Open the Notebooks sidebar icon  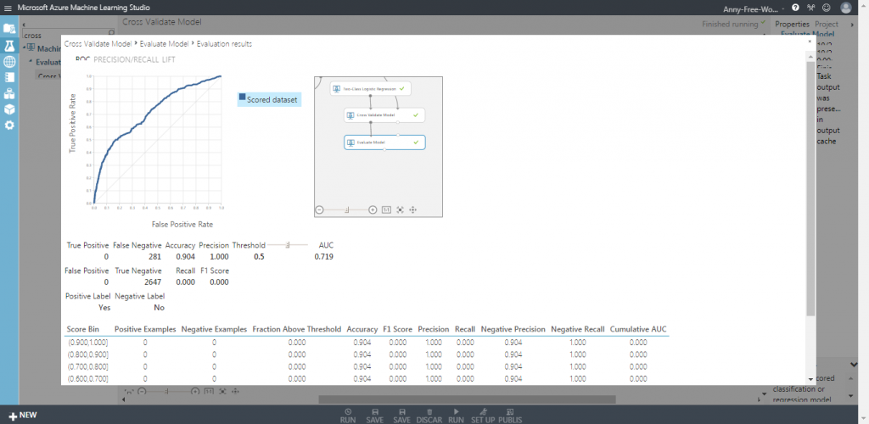9,77
